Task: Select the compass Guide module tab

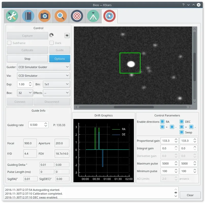Action: tap(109, 16)
